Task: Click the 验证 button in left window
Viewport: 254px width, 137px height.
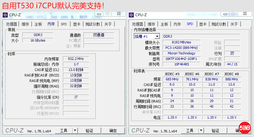Action: click(x=89, y=131)
